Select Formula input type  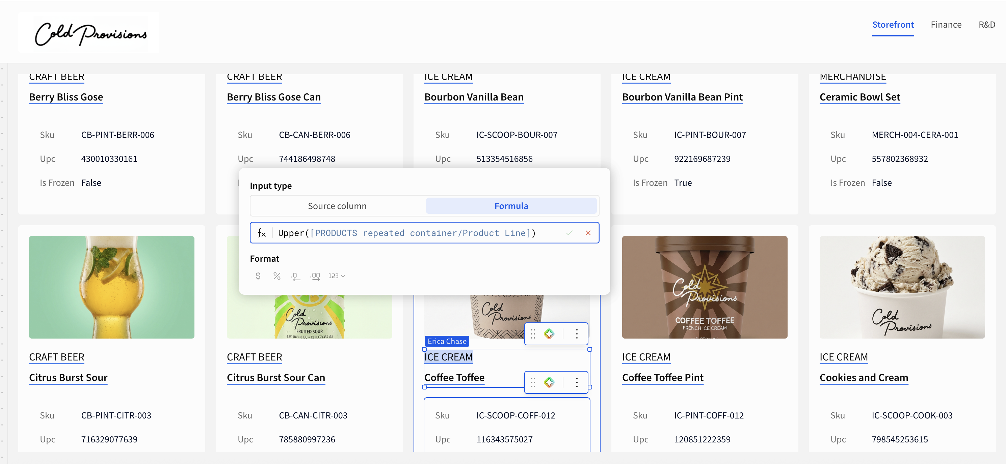[x=511, y=206]
